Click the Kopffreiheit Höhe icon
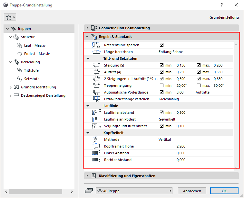 tap(96, 146)
